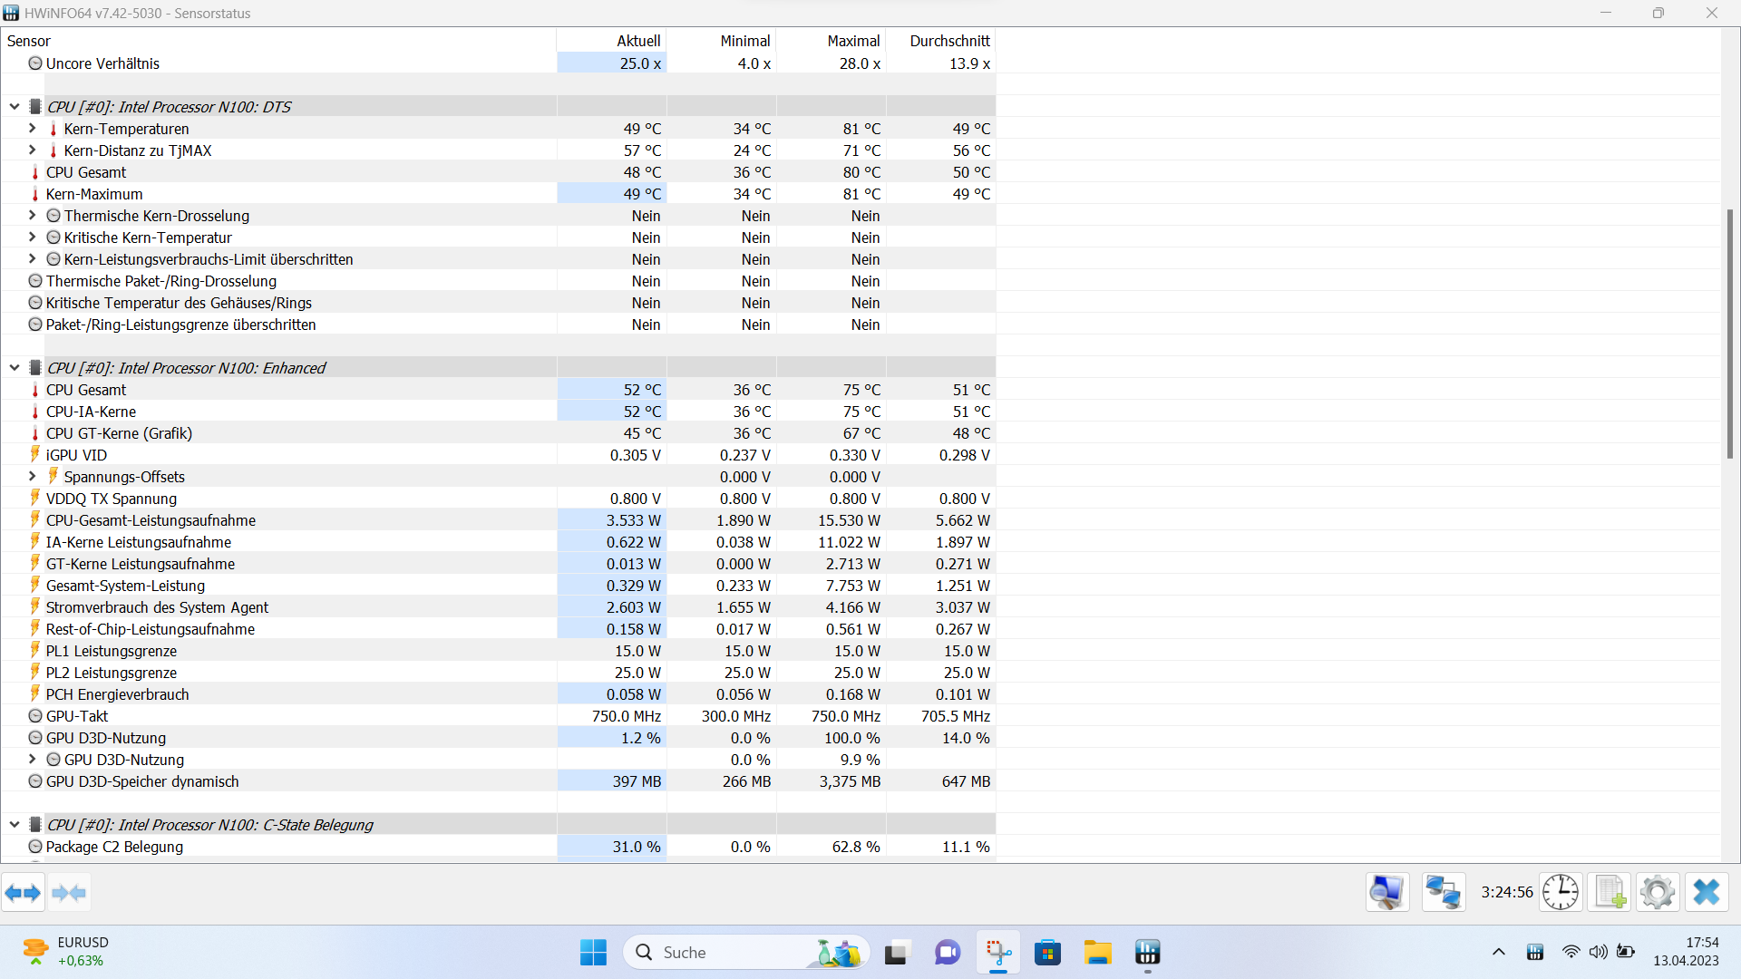Select the Gesamt-System-Leistung row
1741x979 pixels.
pyautogui.click(x=499, y=586)
